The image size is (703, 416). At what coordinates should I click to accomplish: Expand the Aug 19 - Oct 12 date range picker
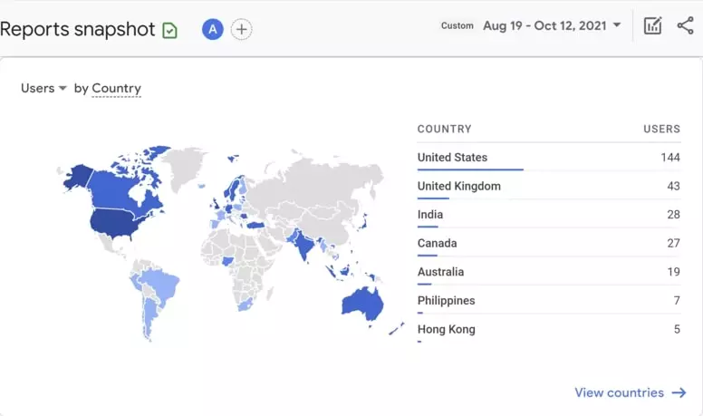click(x=552, y=25)
